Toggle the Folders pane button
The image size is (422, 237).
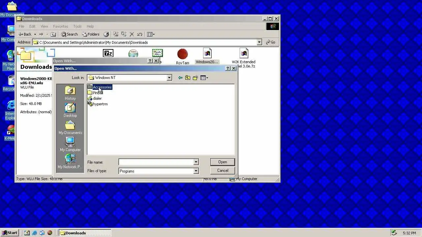[x=91, y=34]
